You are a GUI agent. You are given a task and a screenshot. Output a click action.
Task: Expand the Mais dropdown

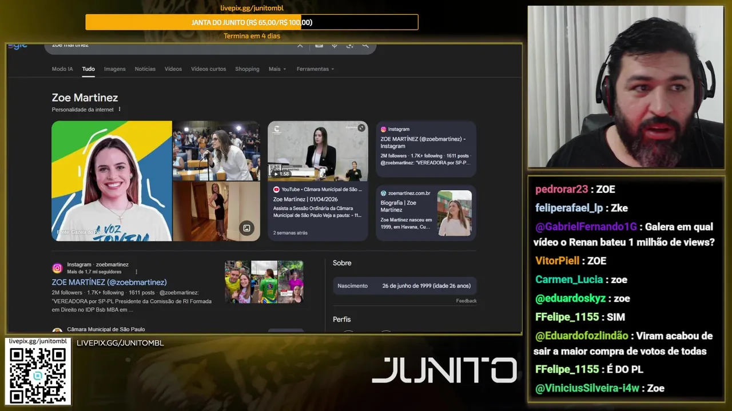pyautogui.click(x=277, y=69)
